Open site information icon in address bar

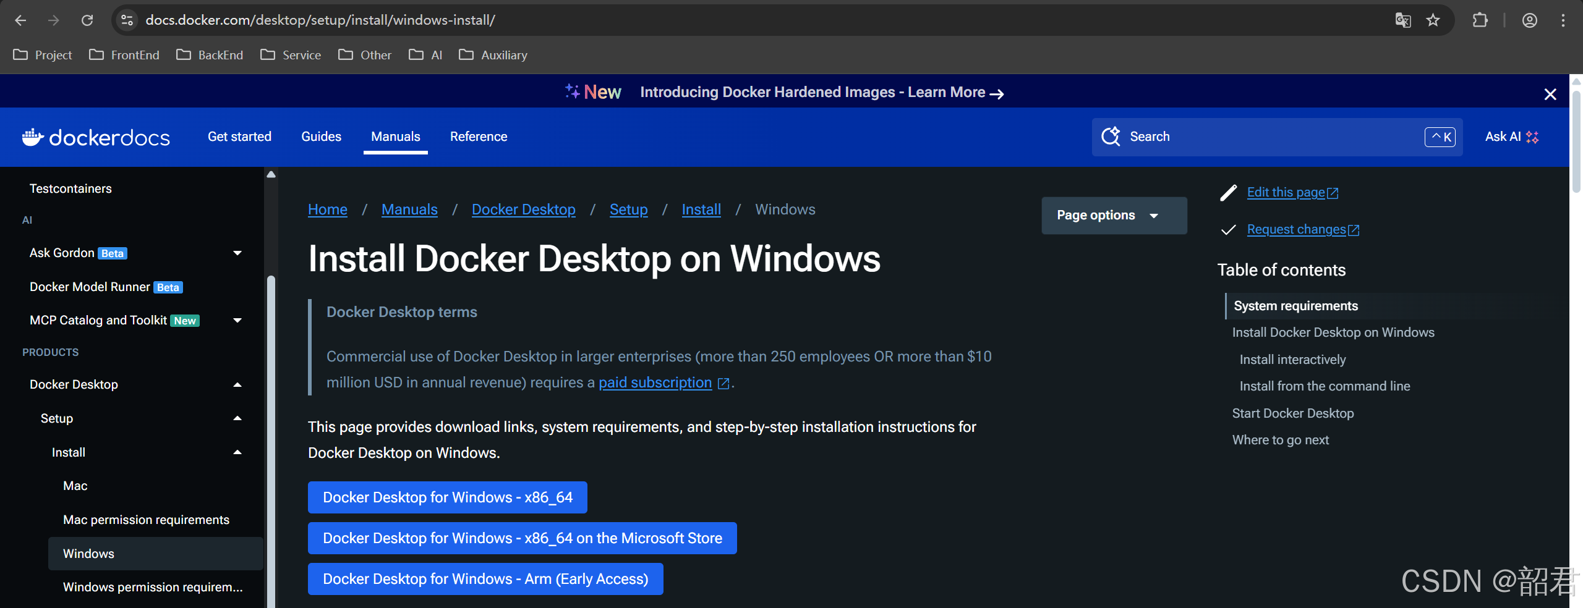click(127, 20)
